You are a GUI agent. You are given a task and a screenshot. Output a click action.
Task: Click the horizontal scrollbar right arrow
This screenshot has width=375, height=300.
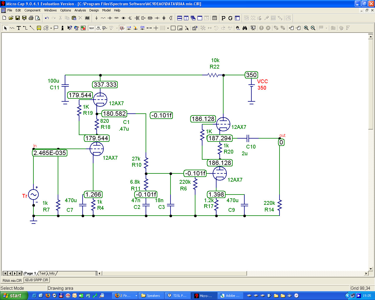point(366,273)
